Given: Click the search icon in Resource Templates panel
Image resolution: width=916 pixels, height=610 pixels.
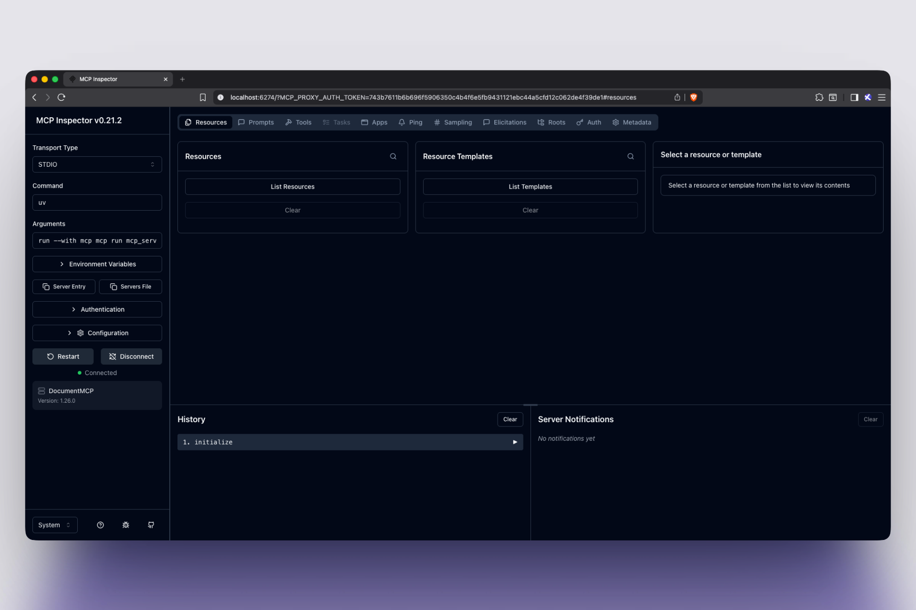Looking at the screenshot, I should 631,156.
